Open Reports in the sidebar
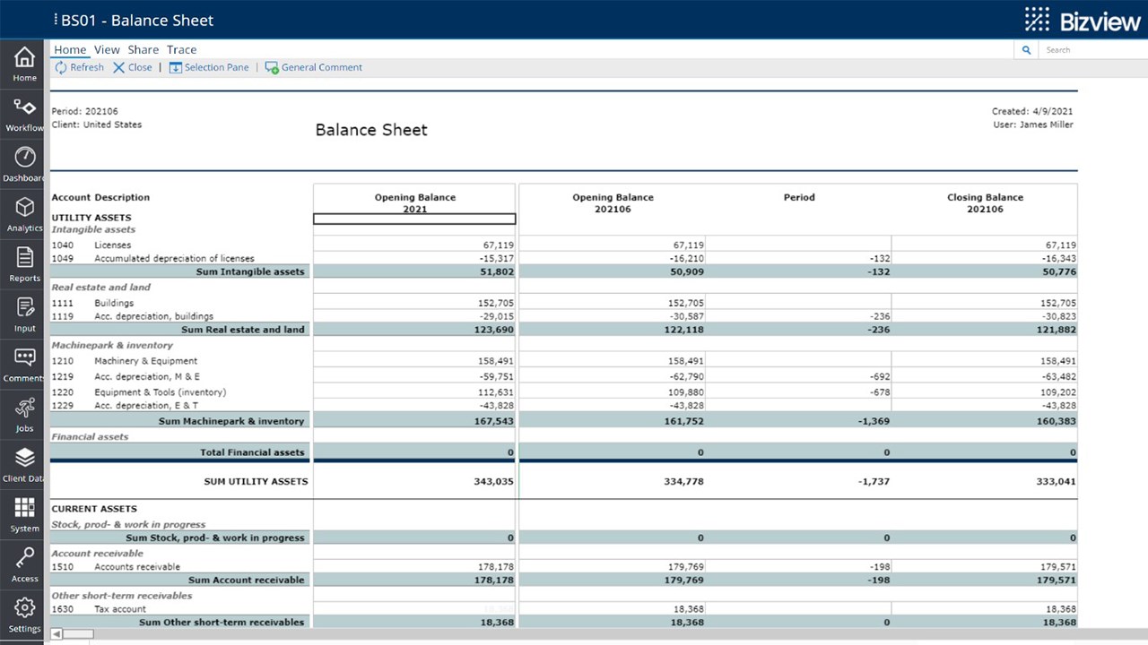 click(24, 260)
